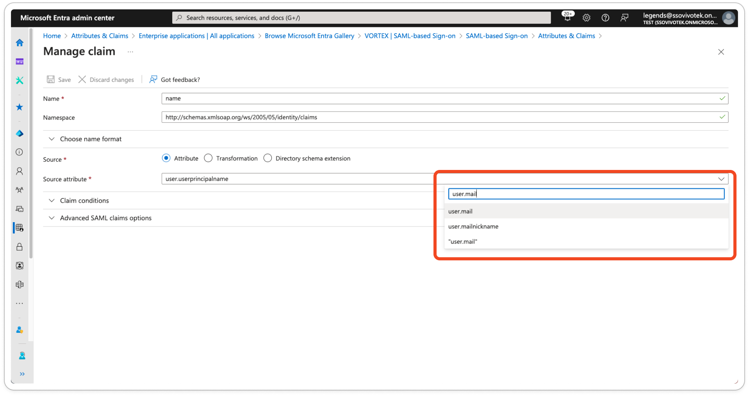
Task: Expand the Choose name format section
Action: pyautogui.click(x=91, y=139)
